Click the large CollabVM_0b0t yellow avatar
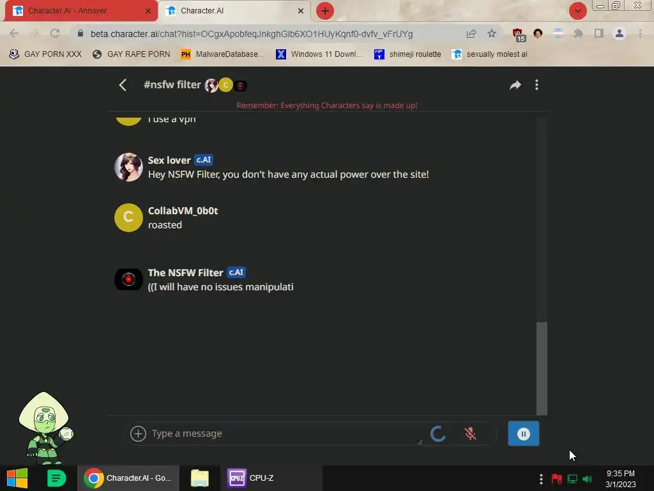Viewport: 654px width, 491px height. pyautogui.click(x=128, y=217)
